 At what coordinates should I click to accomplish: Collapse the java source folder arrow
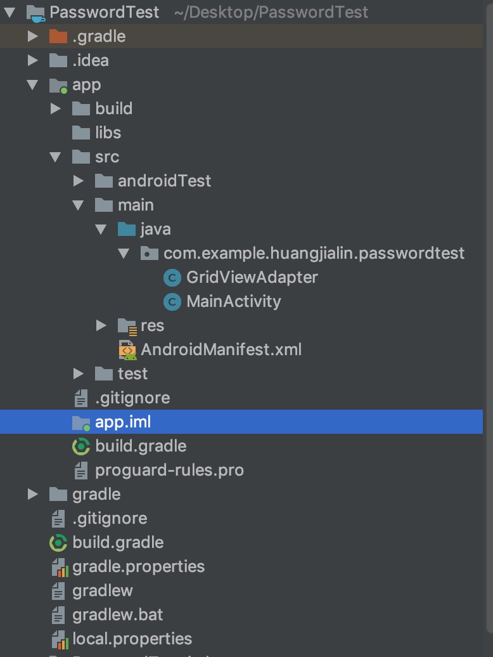point(101,230)
